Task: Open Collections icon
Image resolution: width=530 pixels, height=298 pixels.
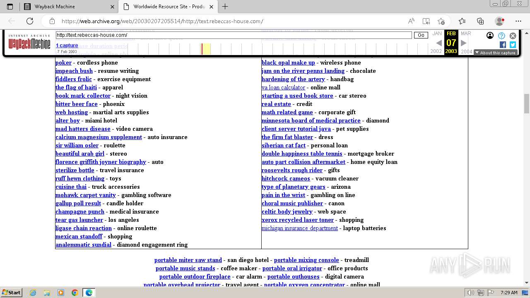Action: [x=480, y=21]
